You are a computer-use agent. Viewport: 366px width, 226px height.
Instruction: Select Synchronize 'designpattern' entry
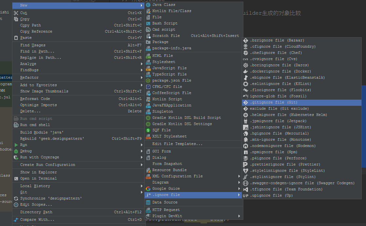[x=78, y=199]
